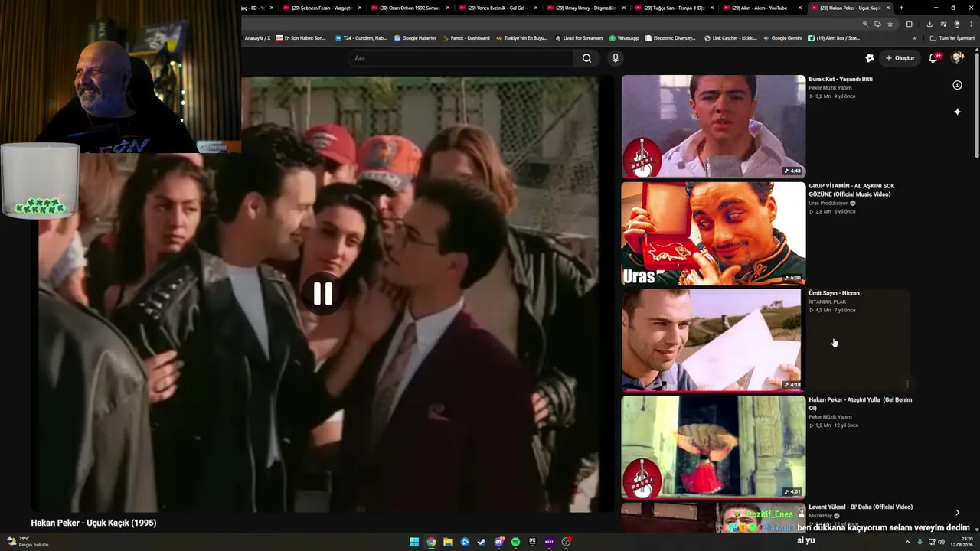Screen dimensions: 980x551
Task: Open the Google Gemini bookmark
Action: pos(782,37)
